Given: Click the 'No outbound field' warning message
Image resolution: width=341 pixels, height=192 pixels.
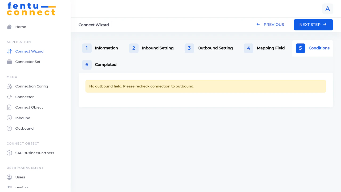Looking at the screenshot, I should tap(206, 86).
